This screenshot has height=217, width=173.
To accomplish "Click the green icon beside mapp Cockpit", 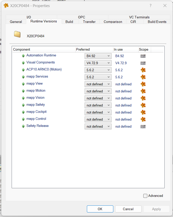I will 23,112.
